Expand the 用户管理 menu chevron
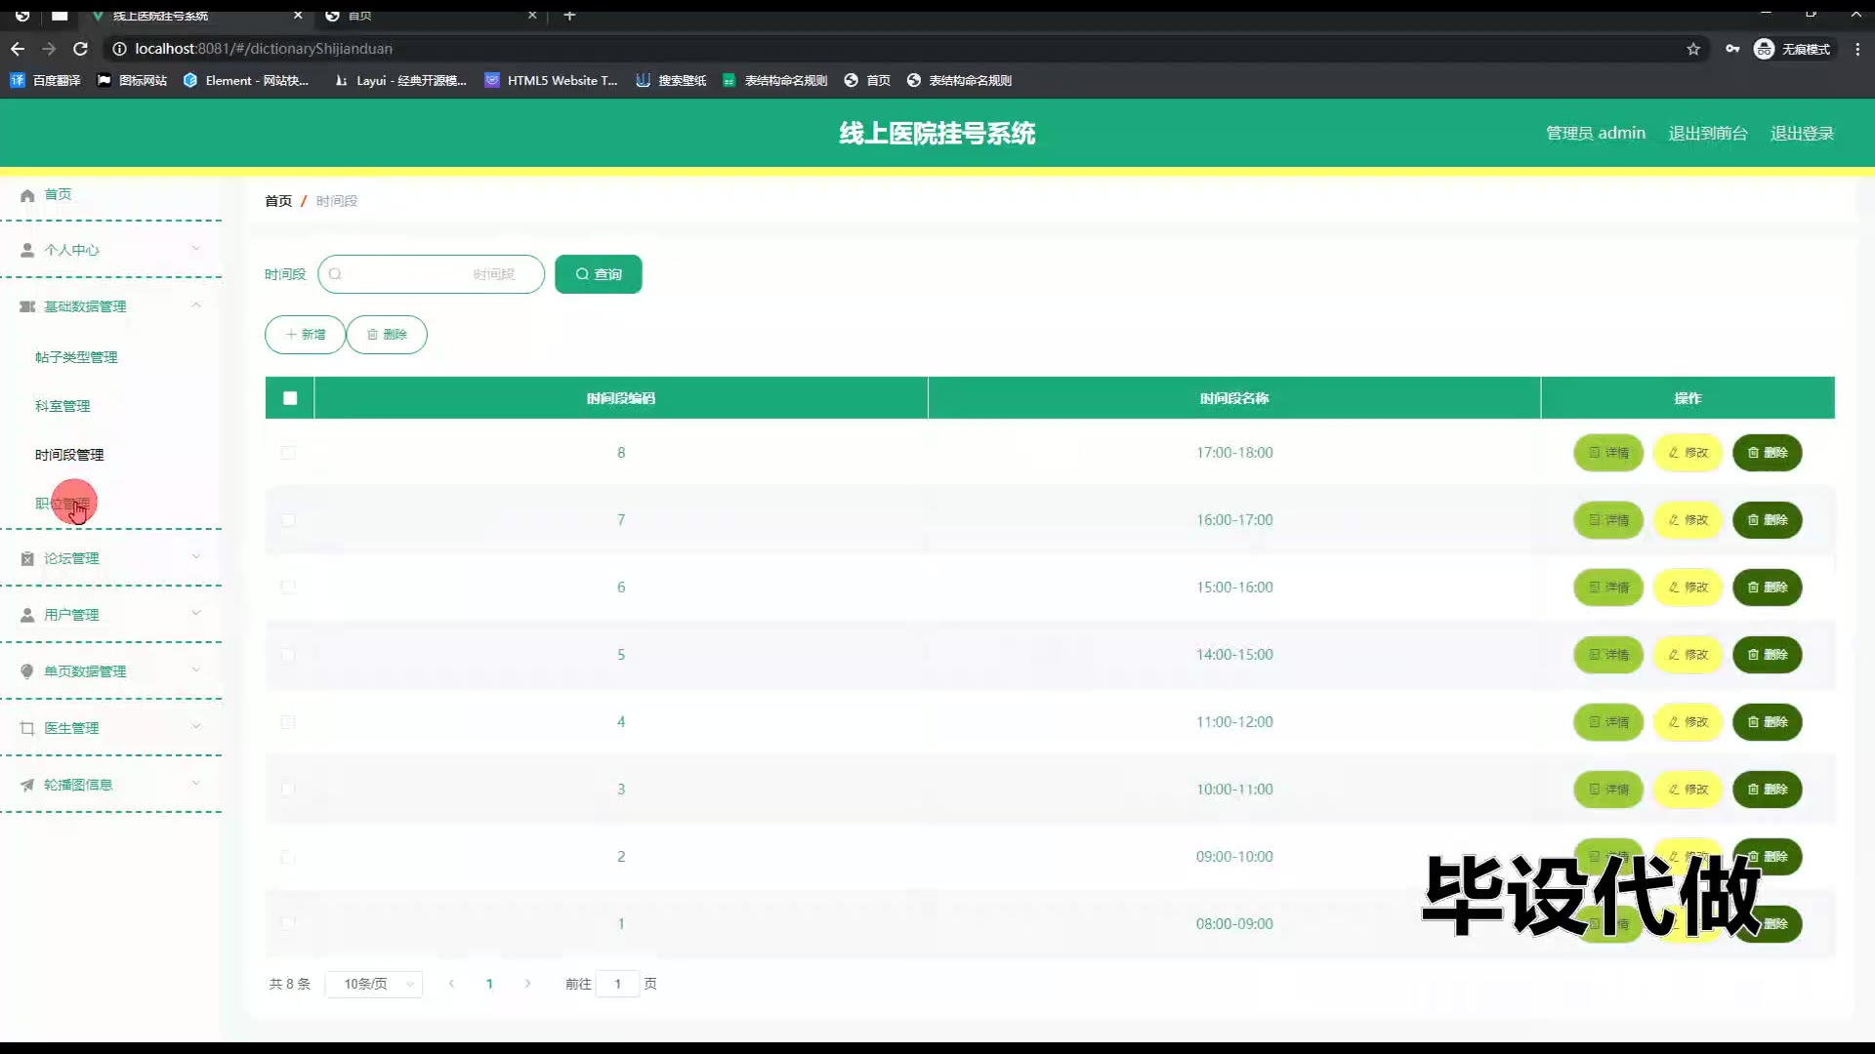This screenshot has height=1054, width=1875. pyautogui.click(x=196, y=614)
